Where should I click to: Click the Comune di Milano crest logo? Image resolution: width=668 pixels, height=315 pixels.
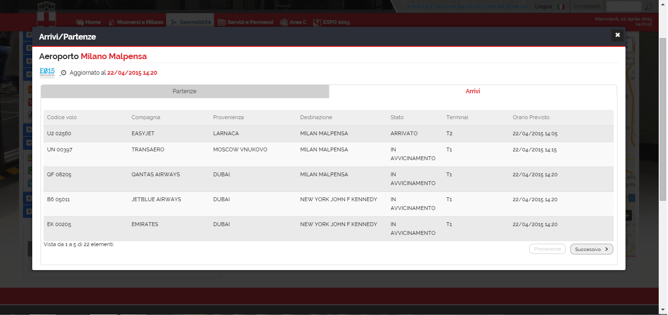coord(46,15)
